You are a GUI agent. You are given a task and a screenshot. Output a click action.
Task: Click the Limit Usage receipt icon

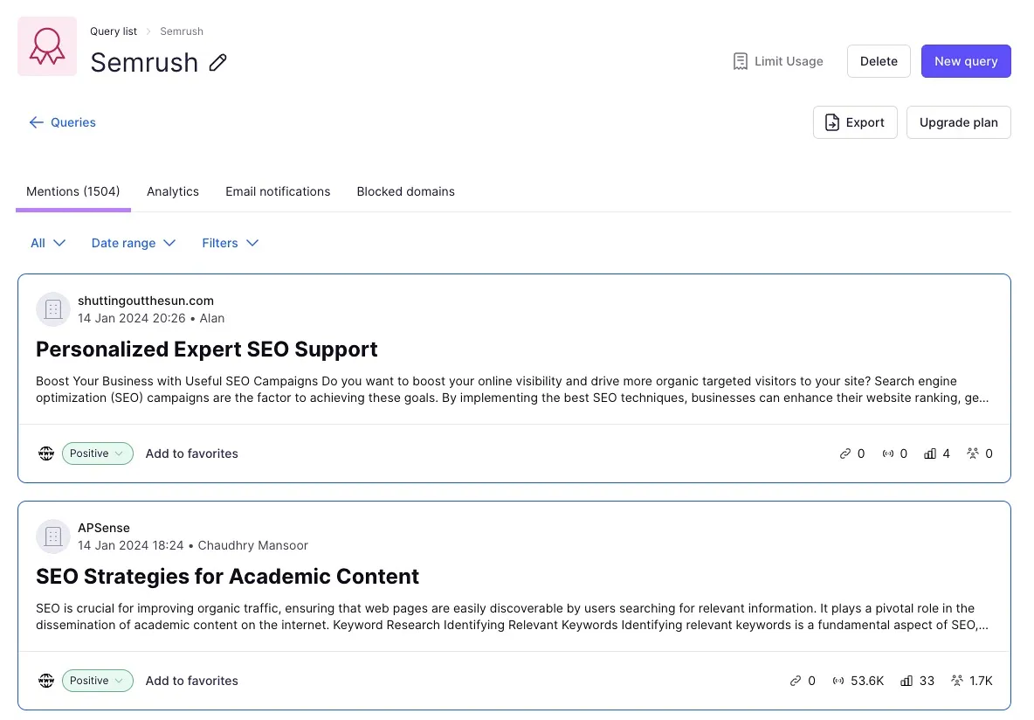click(741, 61)
